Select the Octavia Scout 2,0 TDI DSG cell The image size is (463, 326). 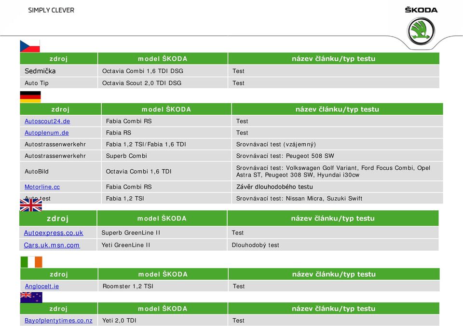163,83
